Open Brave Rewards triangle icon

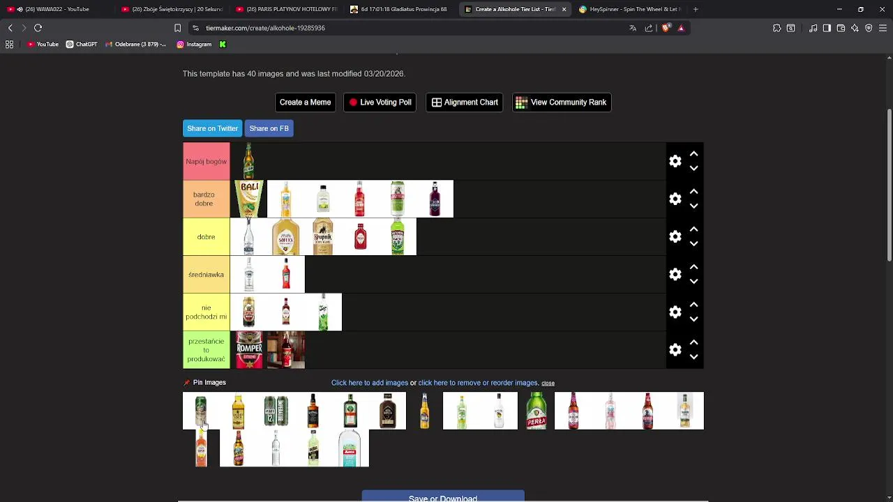coord(681,28)
